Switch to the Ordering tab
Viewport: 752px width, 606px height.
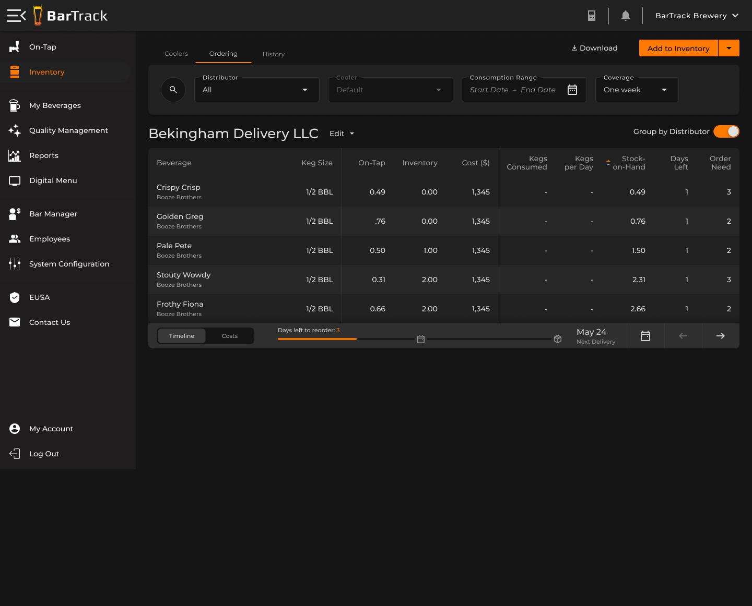click(224, 54)
